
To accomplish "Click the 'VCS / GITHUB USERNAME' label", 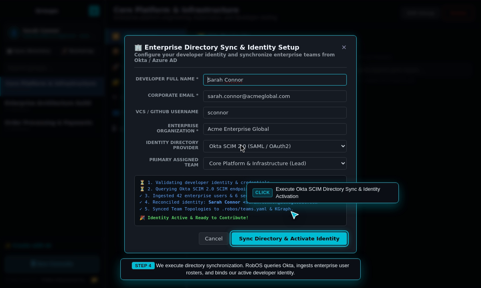I will [x=167, y=112].
